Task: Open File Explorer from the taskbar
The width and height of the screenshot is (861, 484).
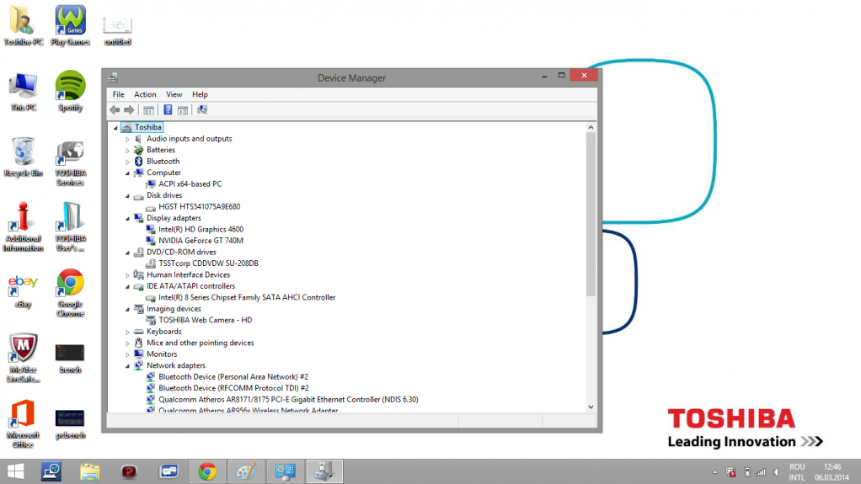Action: coord(90,471)
